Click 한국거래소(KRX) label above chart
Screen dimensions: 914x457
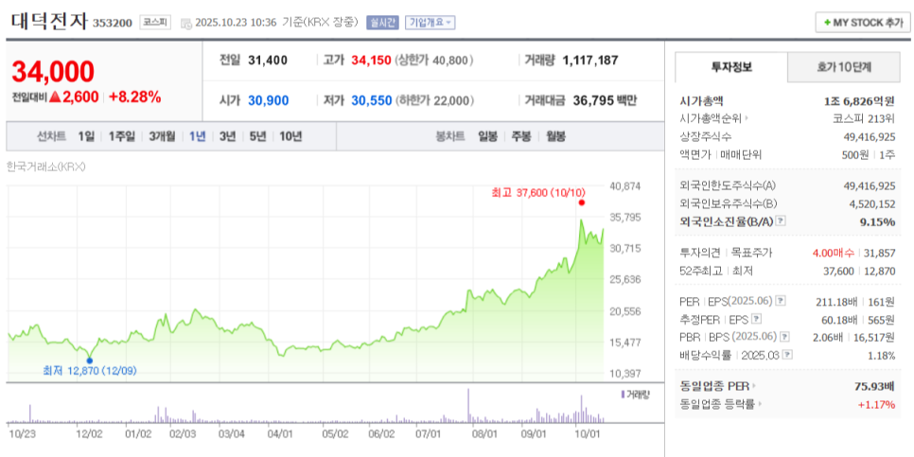[x=46, y=167]
